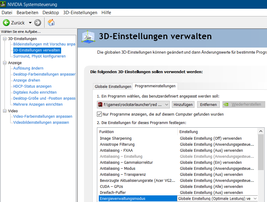Select the Programmeinstellungen tab
This screenshot has height=202, width=267.
pyautogui.click(x=155, y=86)
